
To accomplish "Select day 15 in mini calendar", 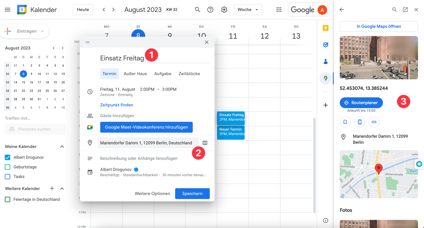I will (23, 82).
